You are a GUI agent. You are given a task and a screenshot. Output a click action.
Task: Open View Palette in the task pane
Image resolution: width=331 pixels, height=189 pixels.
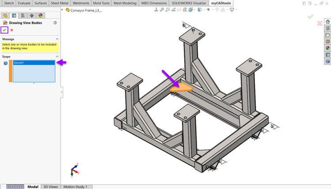tap(327, 42)
